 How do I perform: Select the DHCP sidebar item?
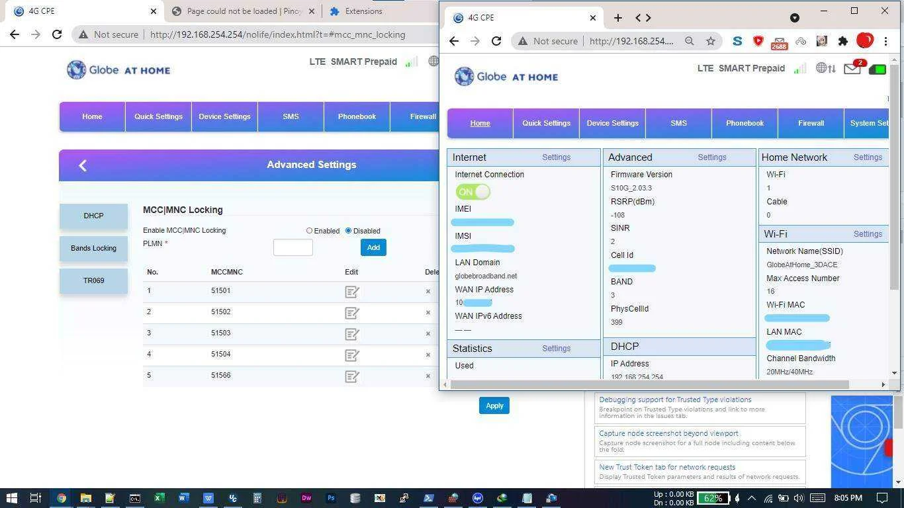pos(93,216)
